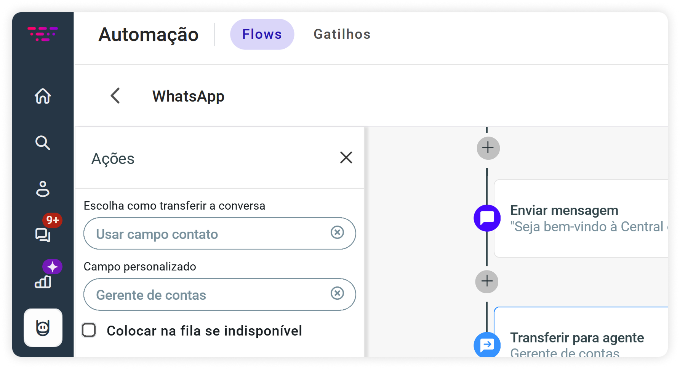Screen dimensions: 680x369
Task: Add a step below Enviar mensagem
Action: tap(487, 282)
